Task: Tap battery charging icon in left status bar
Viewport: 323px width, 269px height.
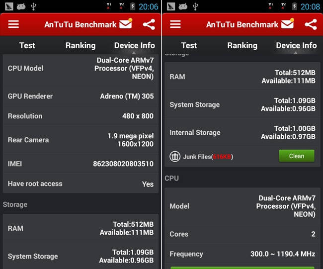Action: tap(133, 6)
